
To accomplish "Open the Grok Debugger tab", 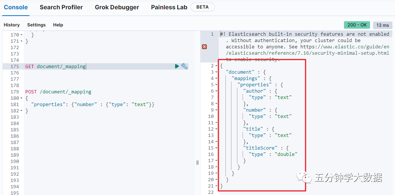I will click(x=117, y=7).
